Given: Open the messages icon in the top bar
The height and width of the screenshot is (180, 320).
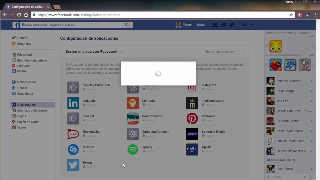Looking at the screenshot, I should click(223, 25).
